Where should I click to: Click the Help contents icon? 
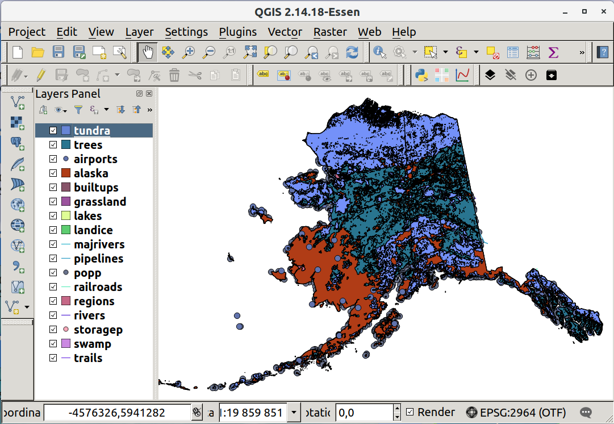point(603,52)
